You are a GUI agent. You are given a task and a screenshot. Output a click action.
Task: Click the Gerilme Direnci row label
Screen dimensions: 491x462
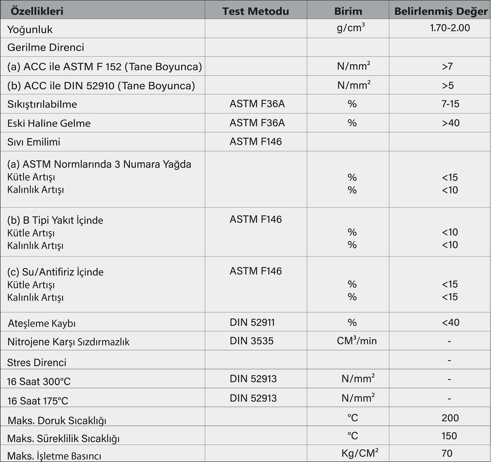45,47
